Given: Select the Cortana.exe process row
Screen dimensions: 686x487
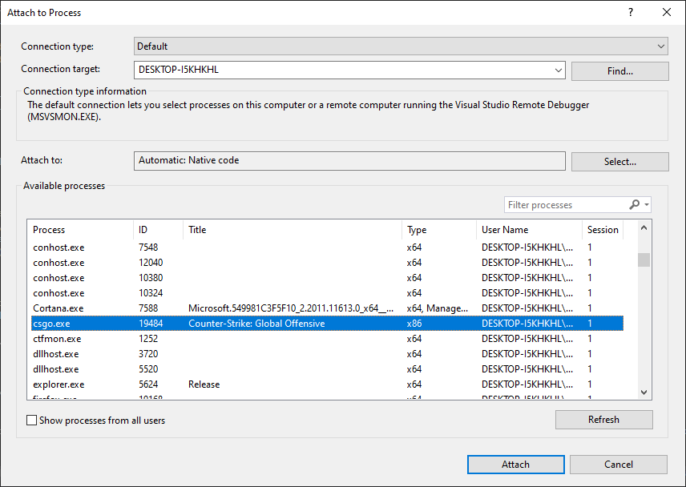Looking at the screenshot, I should [x=327, y=308].
